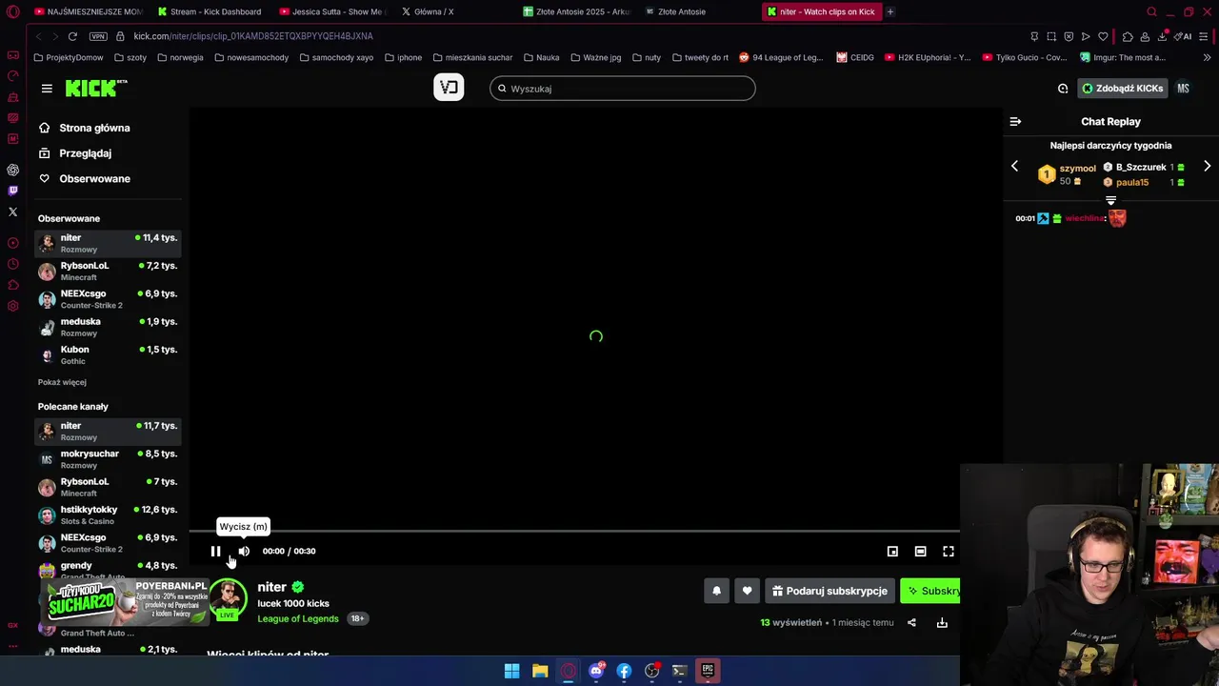Open hstikkytokky Slots & Casino channel

coord(108,514)
